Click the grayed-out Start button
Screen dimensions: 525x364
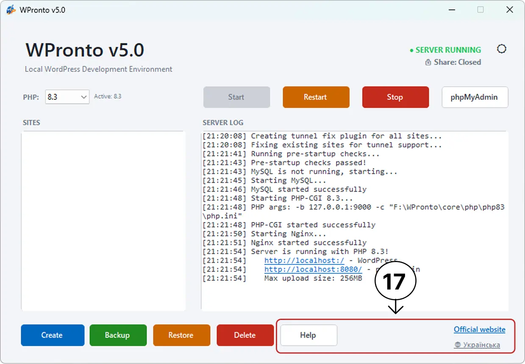pyautogui.click(x=236, y=97)
